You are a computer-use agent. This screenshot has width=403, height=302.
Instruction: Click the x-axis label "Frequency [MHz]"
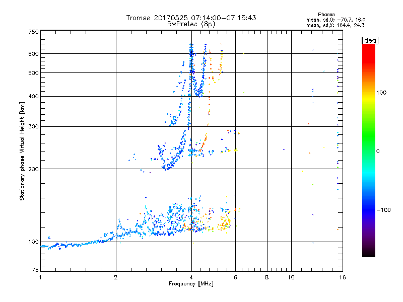[x=191, y=284]
